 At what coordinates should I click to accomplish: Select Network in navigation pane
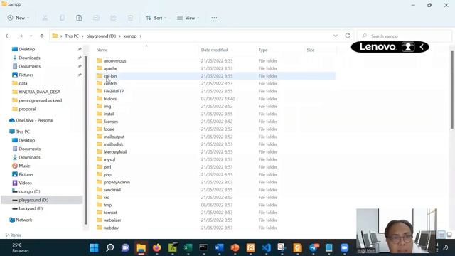pos(23,220)
